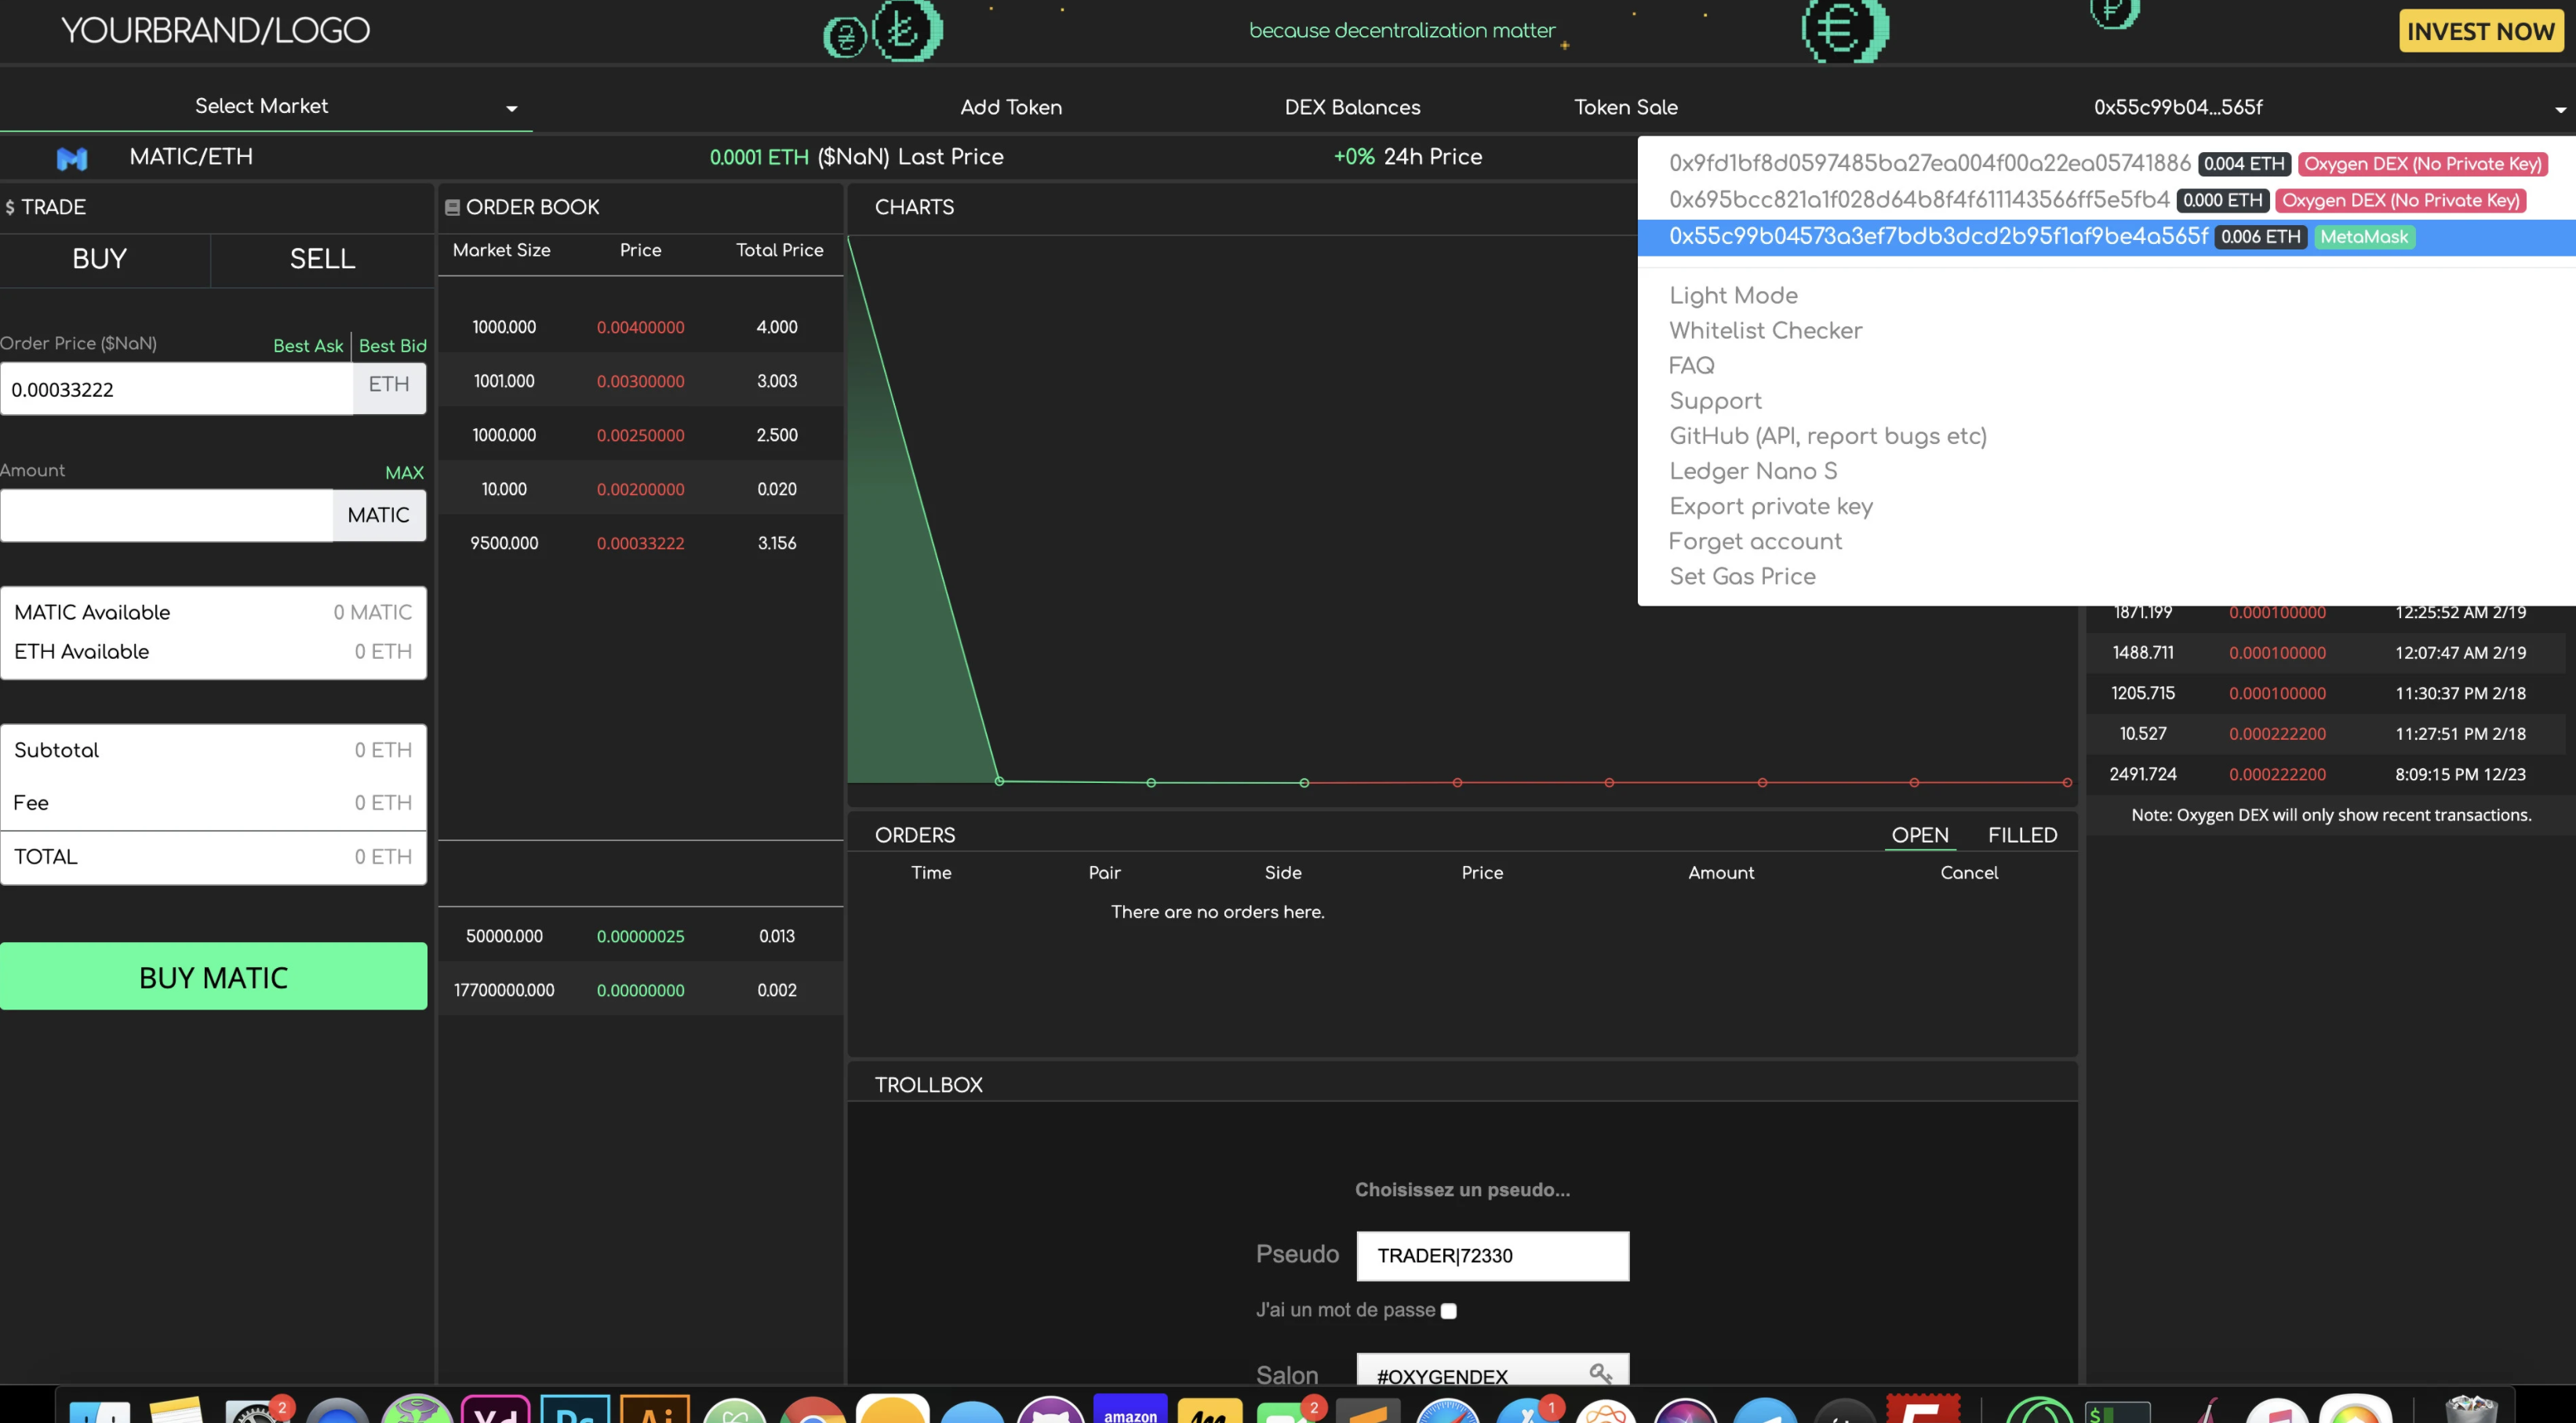Switch to the SELL tab
2576x1423 pixels.
click(x=322, y=259)
